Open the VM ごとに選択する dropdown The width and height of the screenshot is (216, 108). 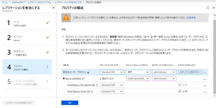click(190, 72)
